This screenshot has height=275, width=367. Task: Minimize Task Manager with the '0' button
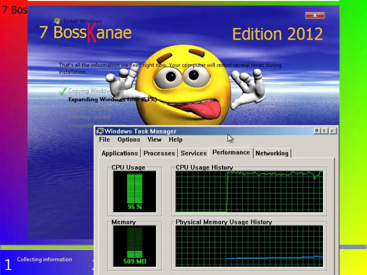[317, 131]
